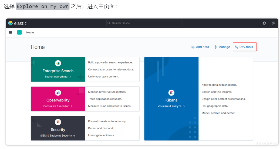Click the Elastic logo in header
Image resolution: width=280 pixels, height=149 pixels.
[x=17, y=23]
